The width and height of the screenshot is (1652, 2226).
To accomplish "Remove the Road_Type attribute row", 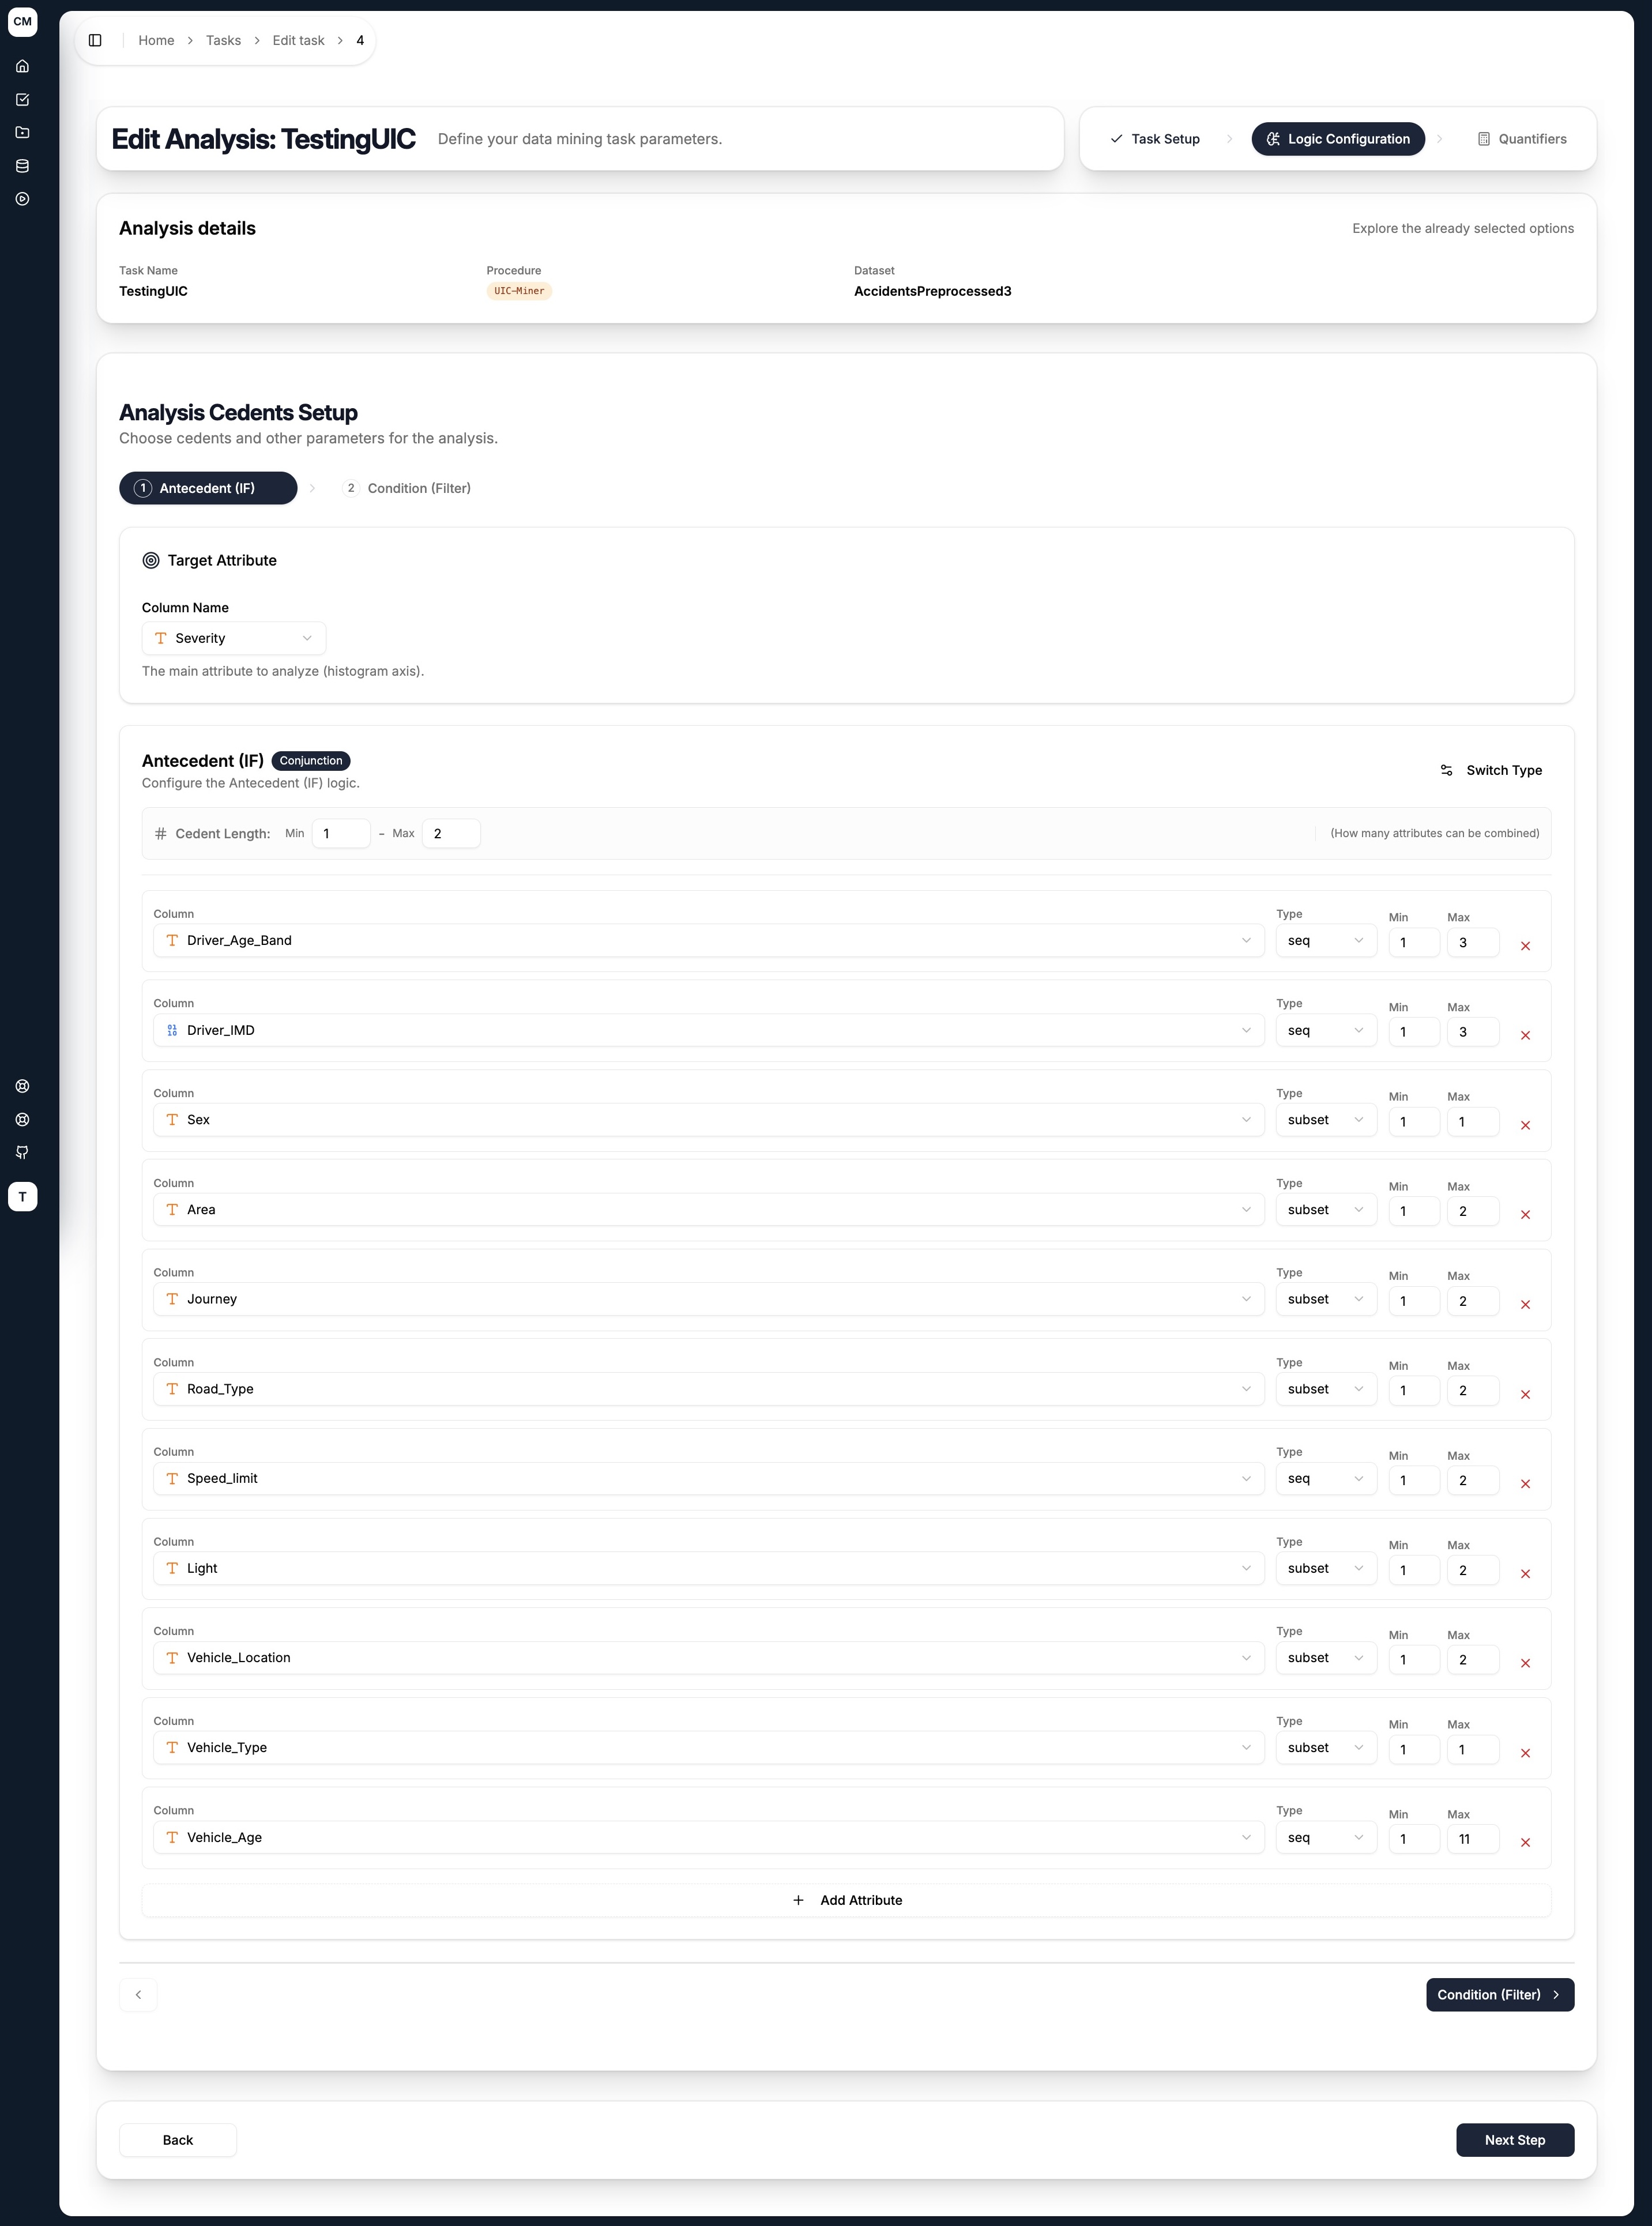I will tap(1525, 1395).
